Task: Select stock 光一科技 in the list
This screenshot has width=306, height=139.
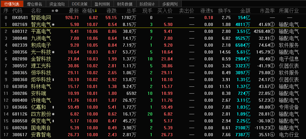Action: [x=41, y=52]
